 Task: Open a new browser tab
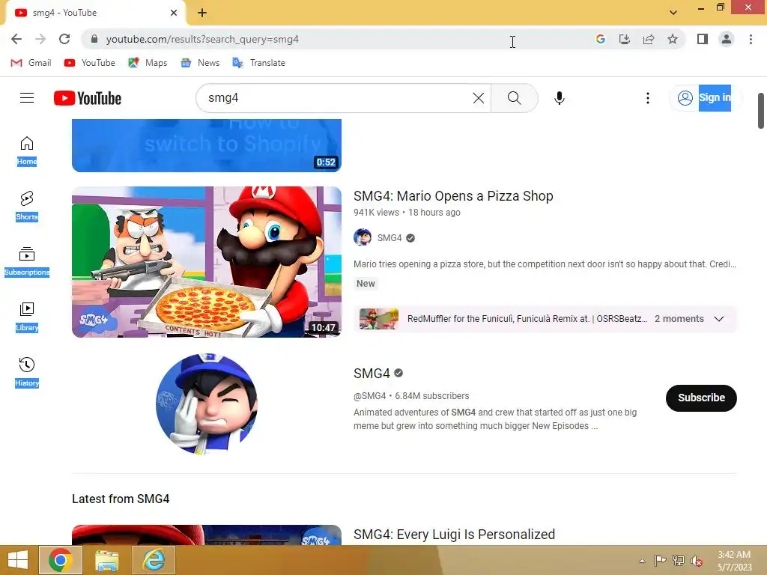pos(202,13)
